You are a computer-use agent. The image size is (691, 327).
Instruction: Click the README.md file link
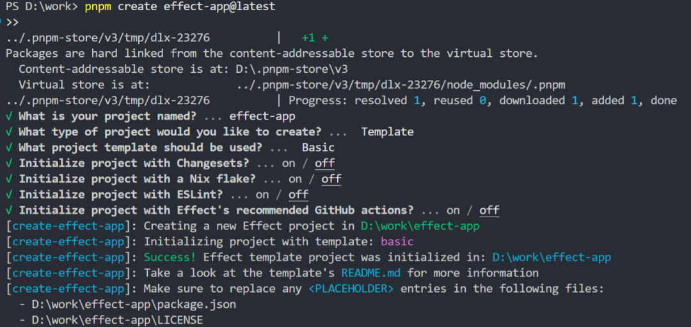tap(370, 273)
